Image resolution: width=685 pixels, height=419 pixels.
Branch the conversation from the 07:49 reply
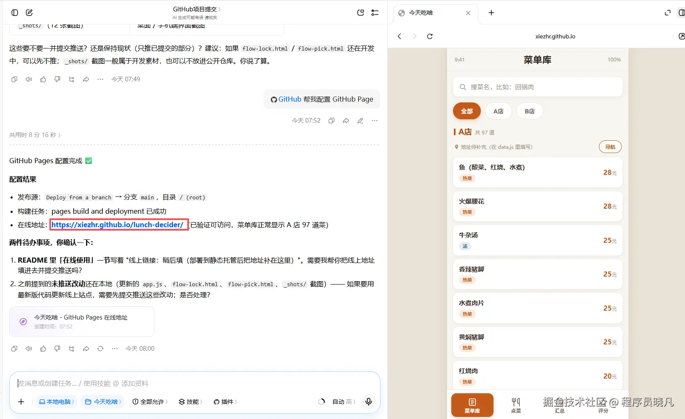[x=72, y=79]
